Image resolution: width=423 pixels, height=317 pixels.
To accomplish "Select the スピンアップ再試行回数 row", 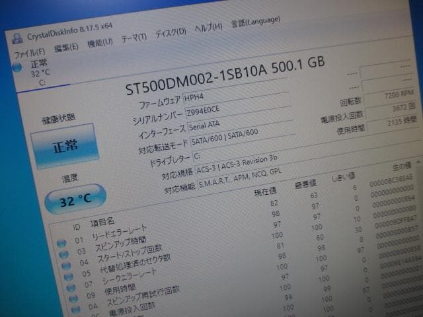I will 143,297.
